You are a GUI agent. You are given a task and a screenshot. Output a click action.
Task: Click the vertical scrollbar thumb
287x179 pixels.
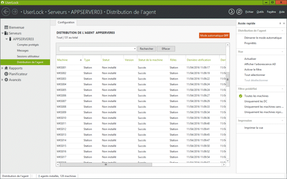(228, 79)
